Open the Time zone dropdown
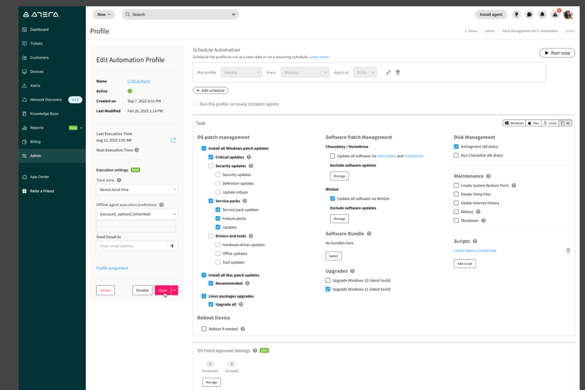This screenshot has width=585, height=390. [x=137, y=189]
